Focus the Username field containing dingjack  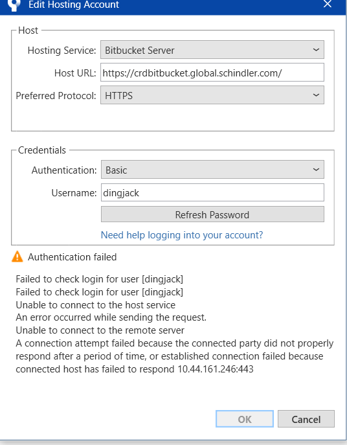(212, 192)
